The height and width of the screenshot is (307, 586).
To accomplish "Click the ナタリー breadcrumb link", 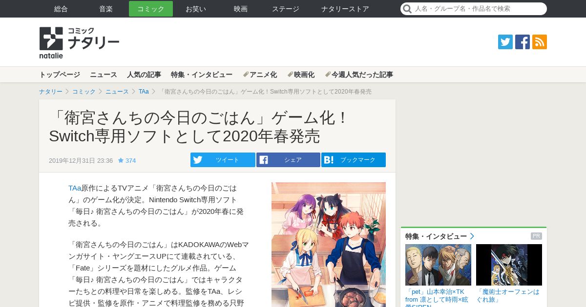I will (51, 92).
